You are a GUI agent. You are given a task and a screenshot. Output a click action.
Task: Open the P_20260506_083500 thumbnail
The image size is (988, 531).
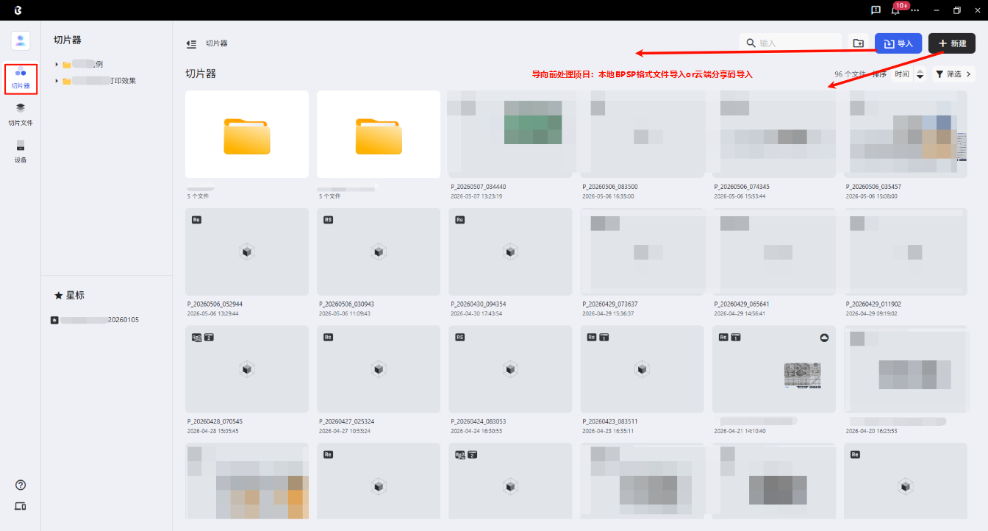642,134
